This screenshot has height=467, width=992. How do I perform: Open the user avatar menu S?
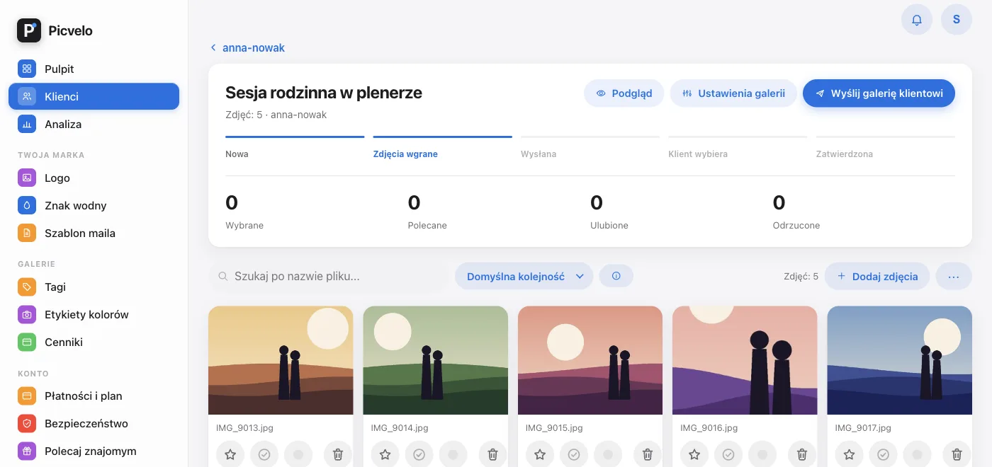(x=957, y=20)
